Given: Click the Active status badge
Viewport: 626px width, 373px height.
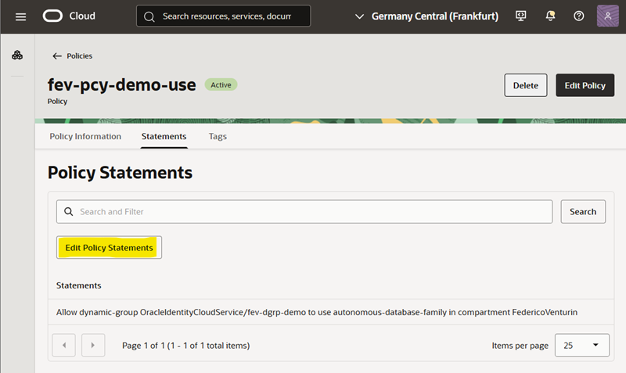Looking at the screenshot, I should (221, 84).
